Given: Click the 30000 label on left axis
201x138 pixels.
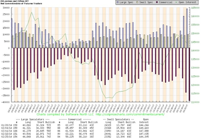Looking at the screenshot, I should pos(5,8).
